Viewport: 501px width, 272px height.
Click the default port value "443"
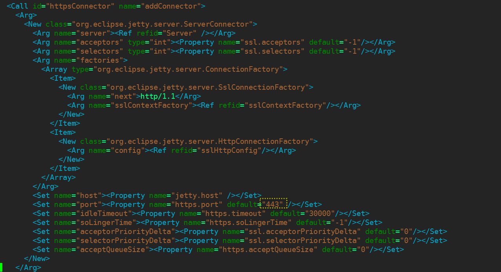(x=272, y=205)
